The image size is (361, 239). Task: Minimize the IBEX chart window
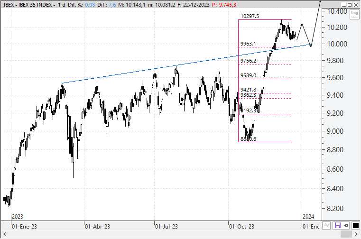click(x=343, y=5)
